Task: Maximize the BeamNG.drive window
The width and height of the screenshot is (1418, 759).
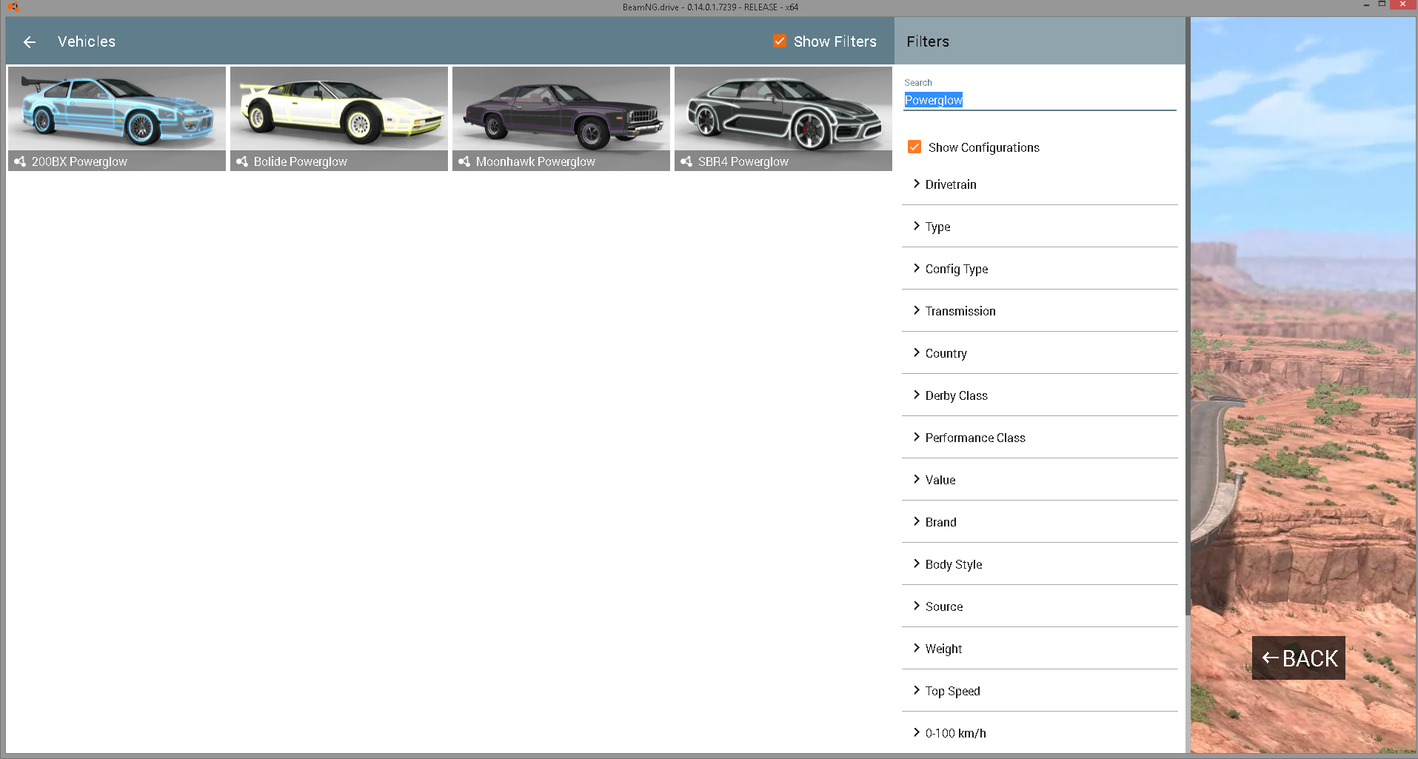Action: pyautogui.click(x=1382, y=4)
